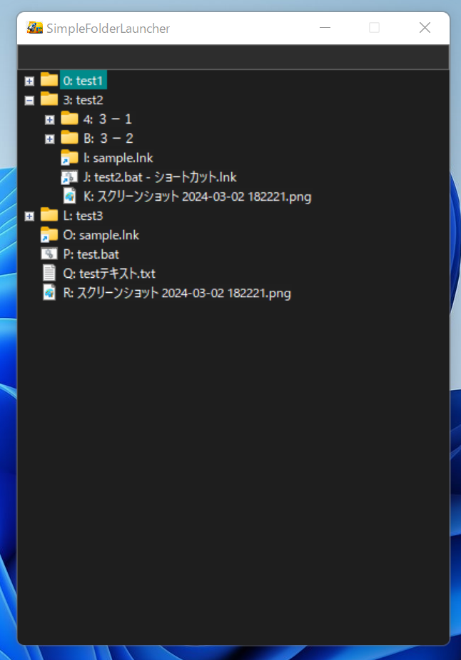Click the folder icon for test1

[x=49, y=80]
